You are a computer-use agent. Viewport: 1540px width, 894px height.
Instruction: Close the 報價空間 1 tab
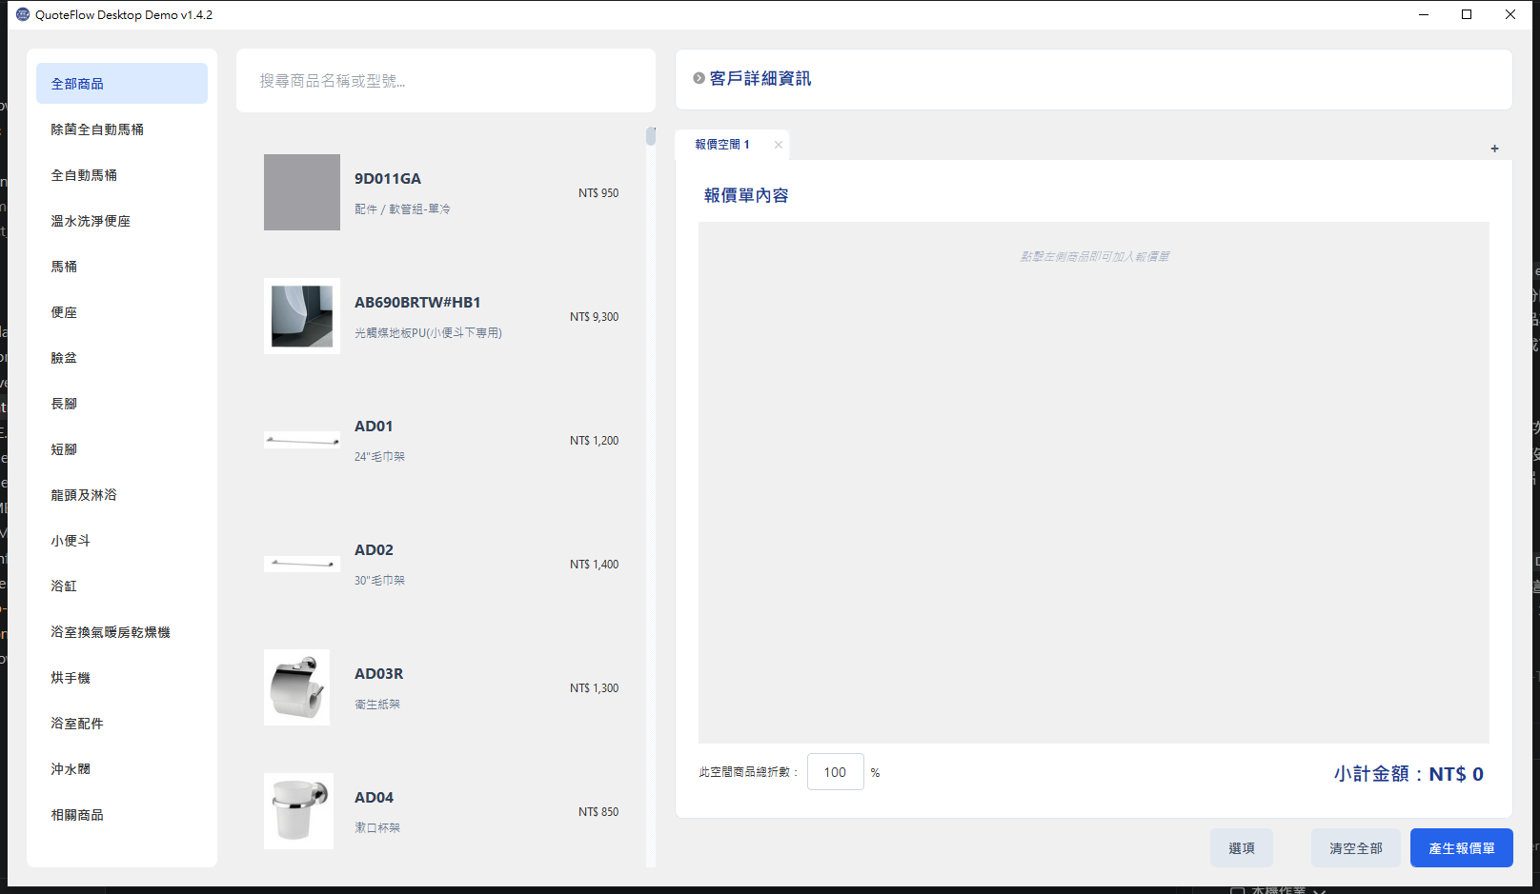[779, 145]
